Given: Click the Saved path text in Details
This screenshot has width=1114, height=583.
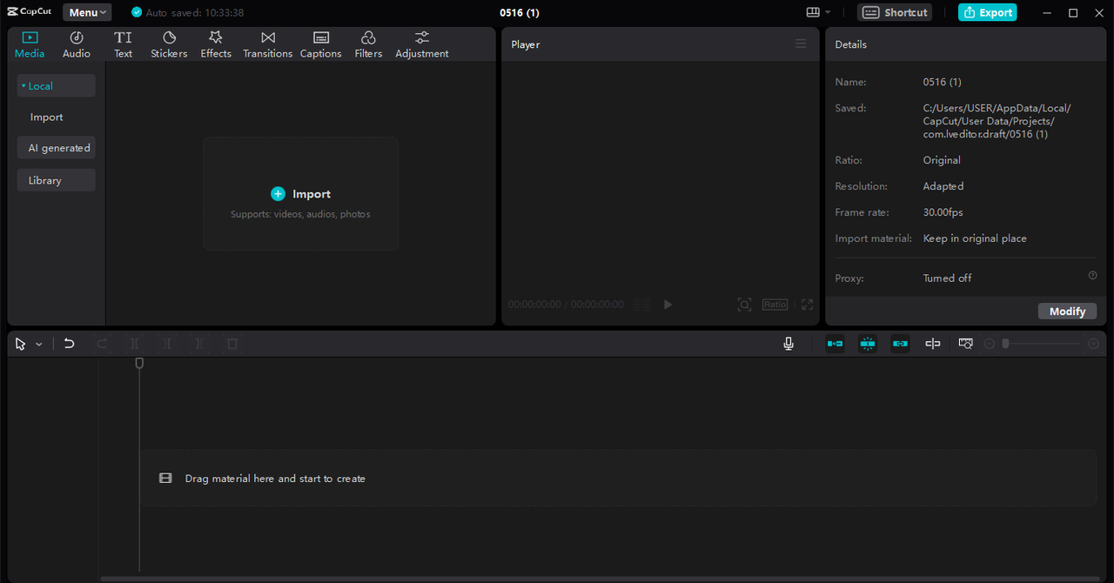Looking at the screenshot, I should [x=997, y=121].
